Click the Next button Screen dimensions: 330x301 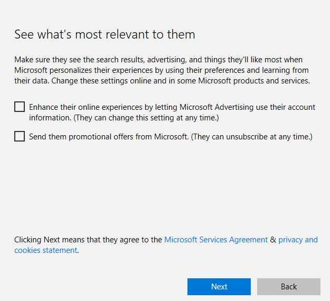(219, 287)
